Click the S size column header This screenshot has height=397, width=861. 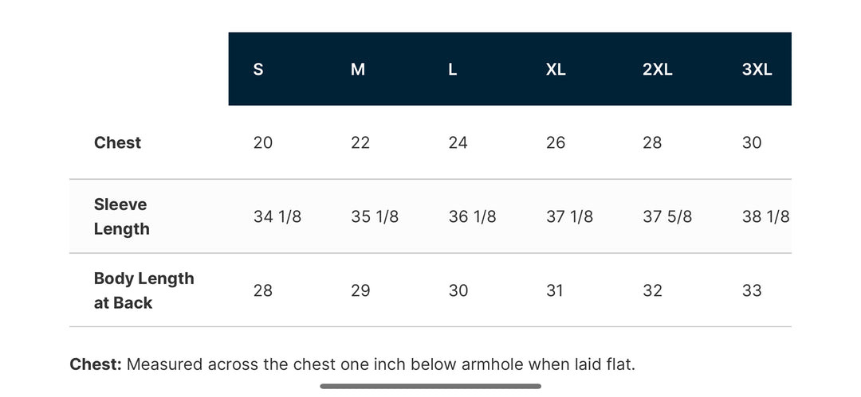click(258, 69)
